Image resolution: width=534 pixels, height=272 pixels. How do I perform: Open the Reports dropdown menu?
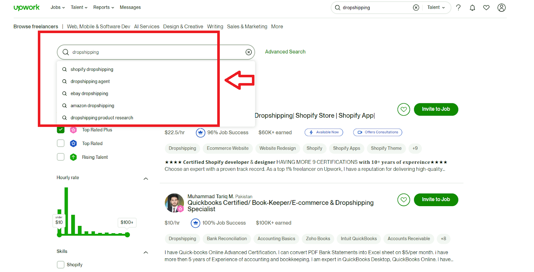(103, 7)
